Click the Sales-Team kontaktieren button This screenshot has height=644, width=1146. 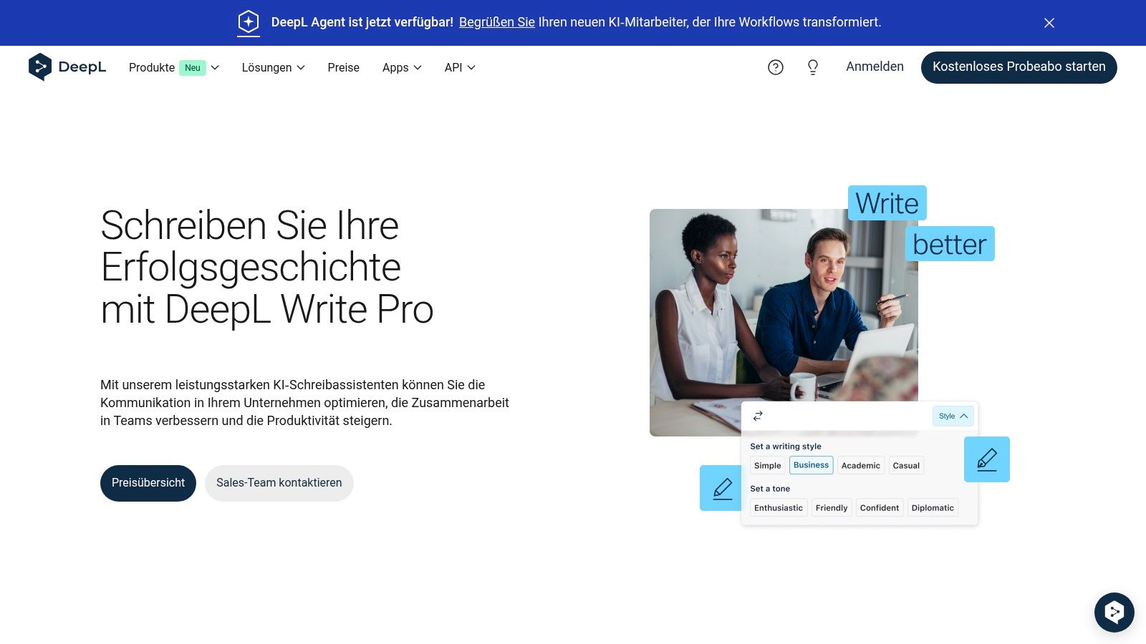[279, 483]
